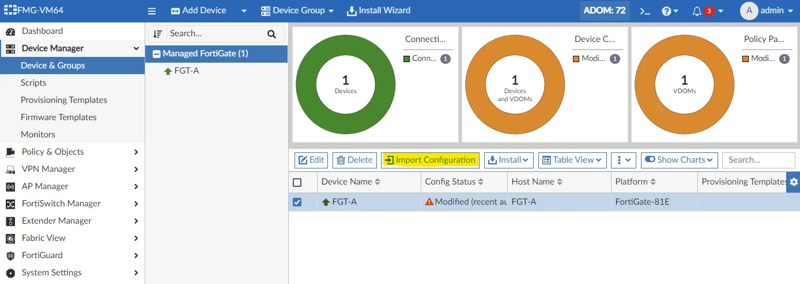Click the green Connectivity donut chart

tap(345, 84)
